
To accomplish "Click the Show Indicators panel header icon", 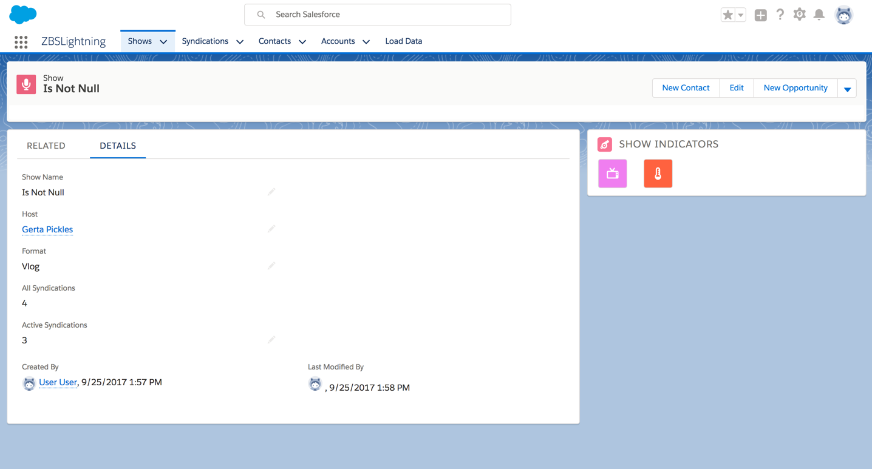I will click(605, 144).
